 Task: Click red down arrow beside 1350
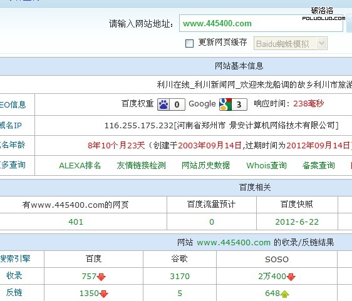(x=104, y=293)
